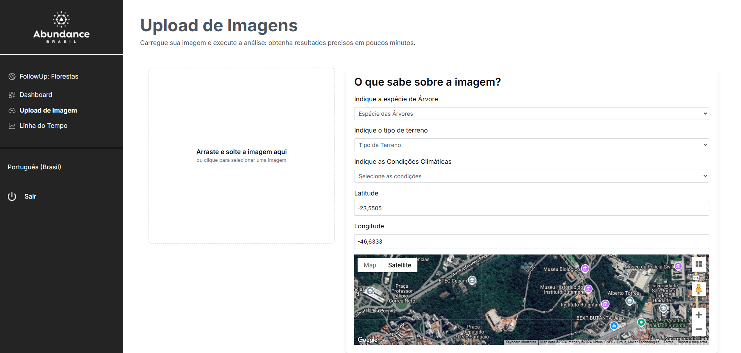The width and height of the screenshot is (741, 353).
Task: Click the Street View pegman icon
Action: pyautogui.click(x=699, y=289)
